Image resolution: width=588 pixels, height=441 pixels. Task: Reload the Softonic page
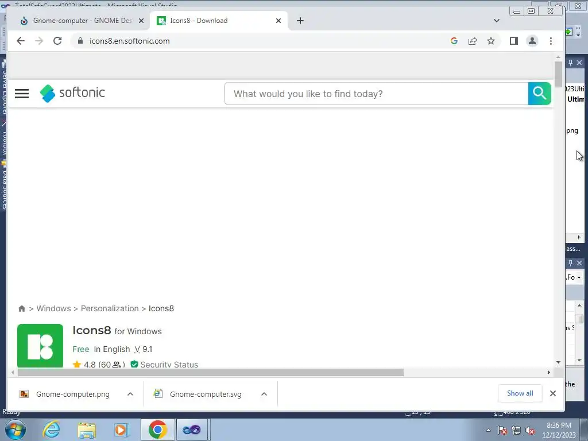tap(57, 41)
